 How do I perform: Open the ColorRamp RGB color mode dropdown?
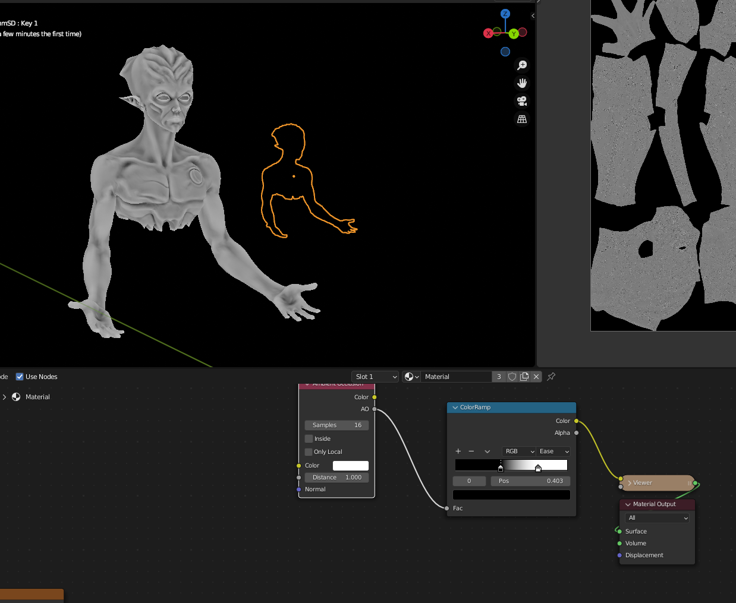tap(519, 452)
